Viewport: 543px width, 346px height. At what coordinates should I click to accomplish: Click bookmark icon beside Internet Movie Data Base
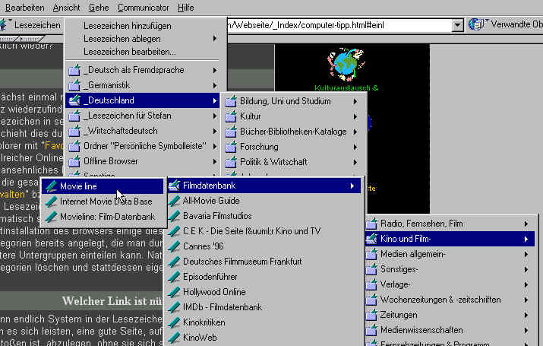tap(51, 202)
